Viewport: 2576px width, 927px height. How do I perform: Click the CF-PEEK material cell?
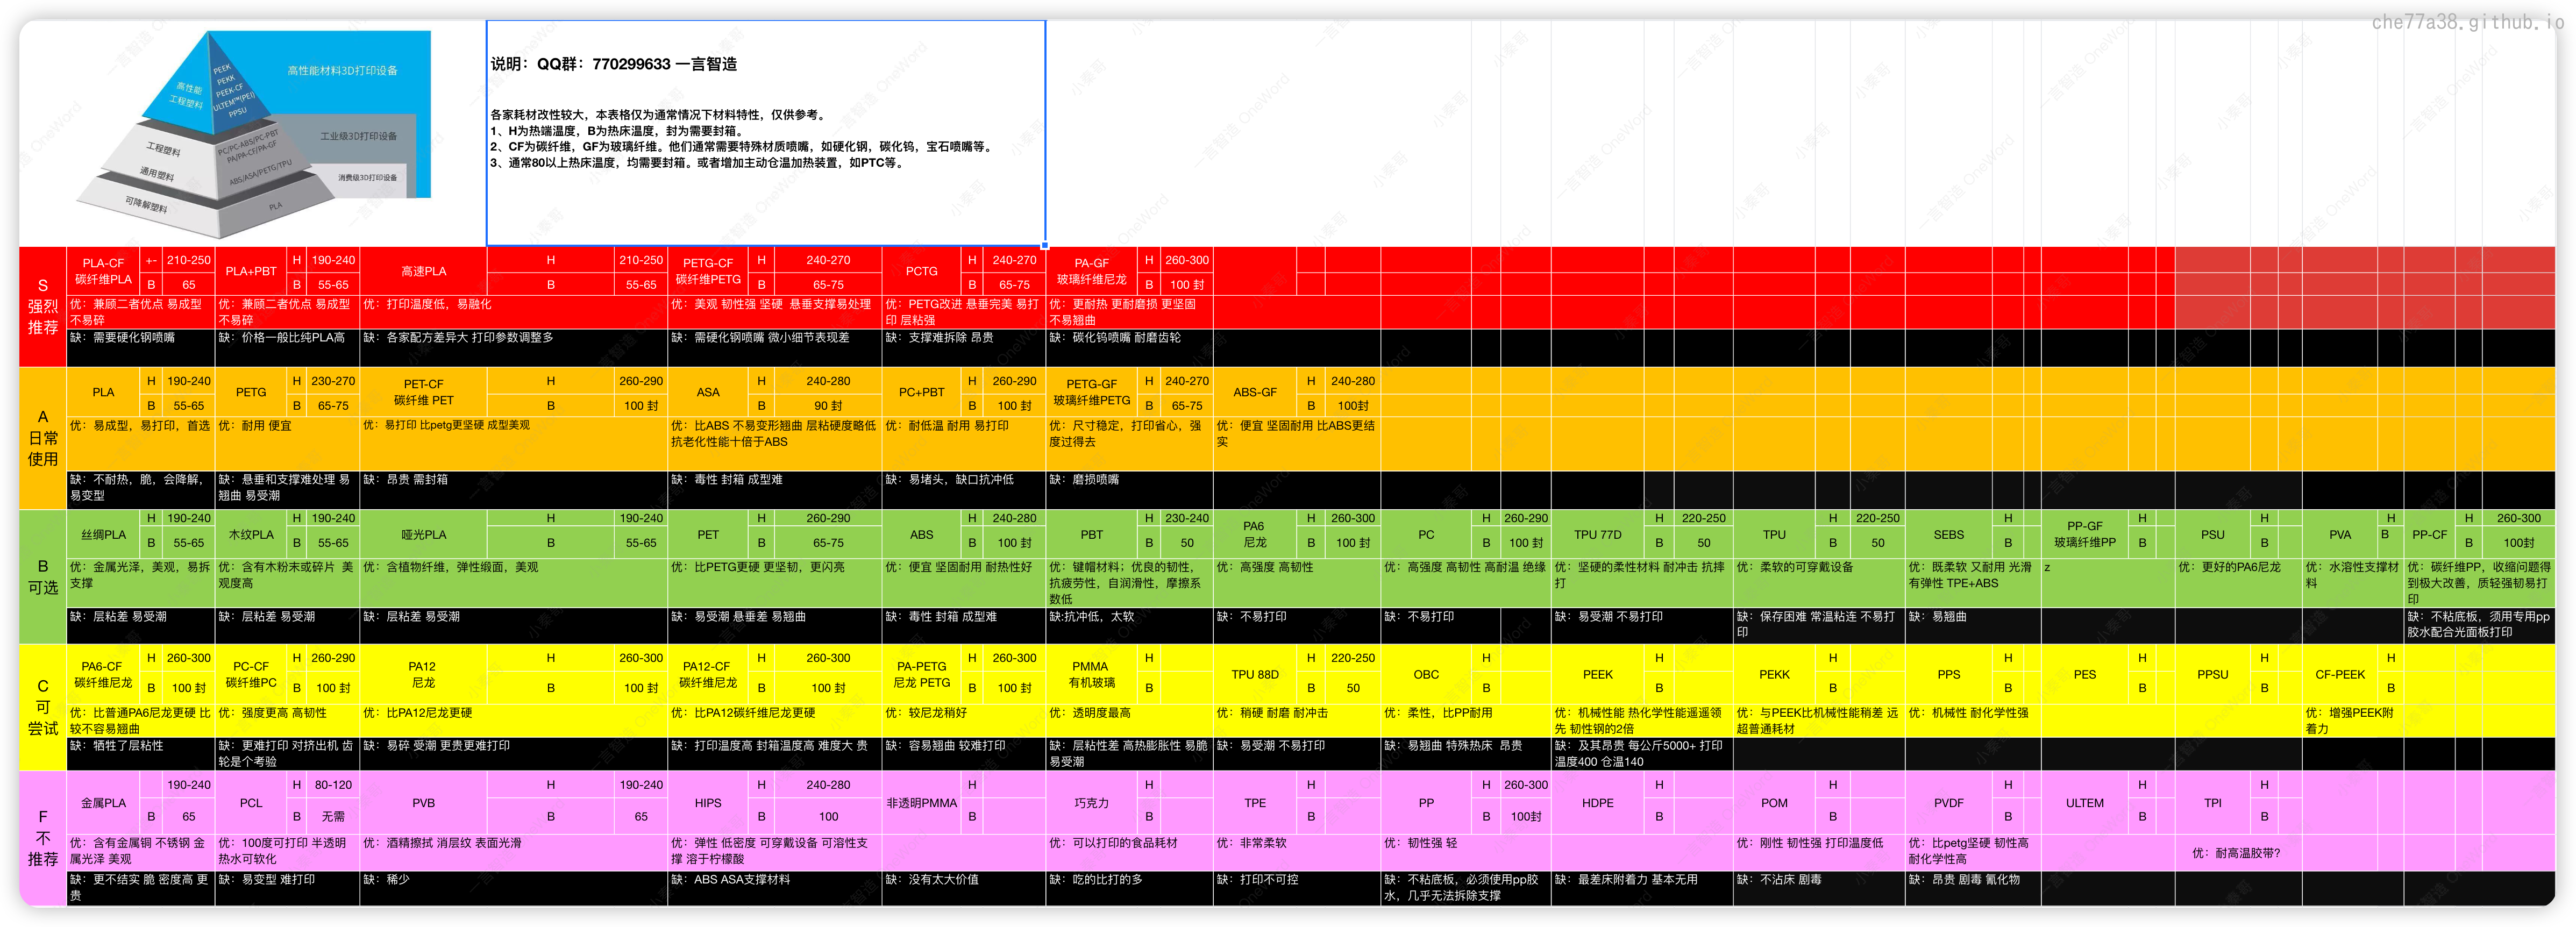(x=2339, y=674)
